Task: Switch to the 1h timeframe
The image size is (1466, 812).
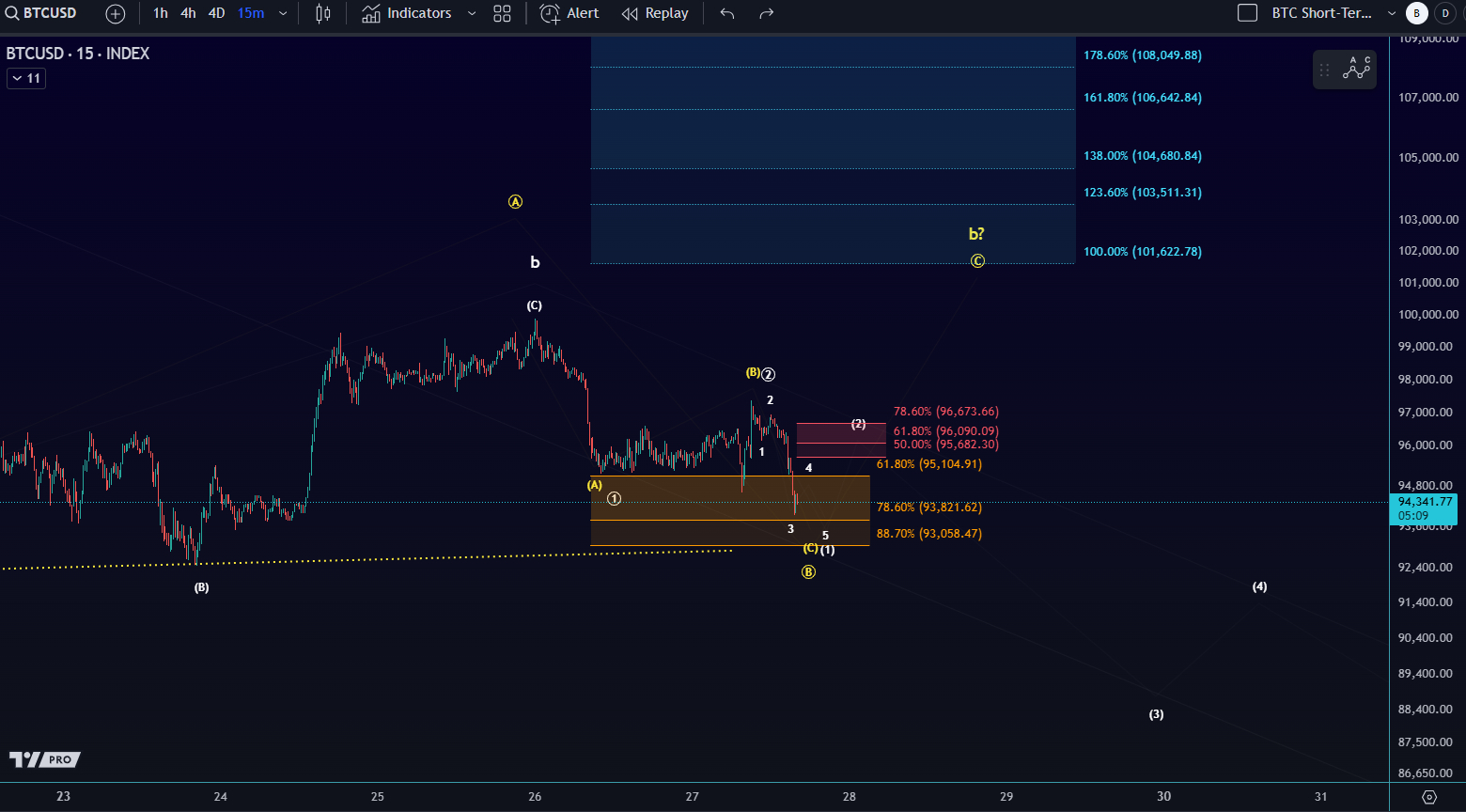Action: coord(161,13)
